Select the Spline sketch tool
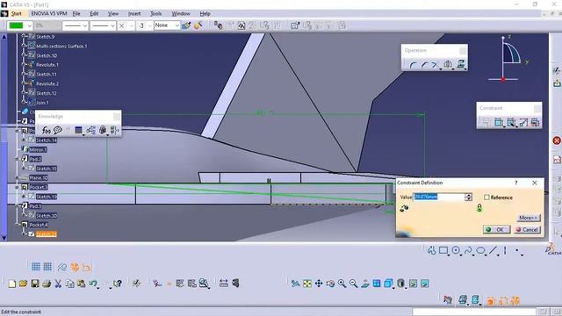This screenshot has height=316, width=562. coord(468,251)
